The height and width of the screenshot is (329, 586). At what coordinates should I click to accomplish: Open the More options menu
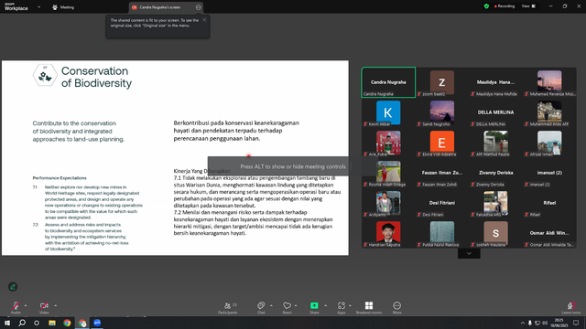(x=396, y=308)
